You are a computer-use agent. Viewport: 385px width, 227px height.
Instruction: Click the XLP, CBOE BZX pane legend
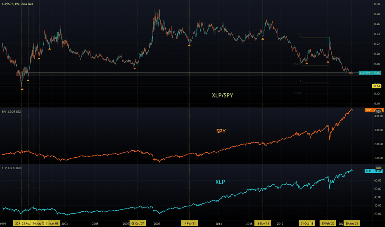point(11,168)
